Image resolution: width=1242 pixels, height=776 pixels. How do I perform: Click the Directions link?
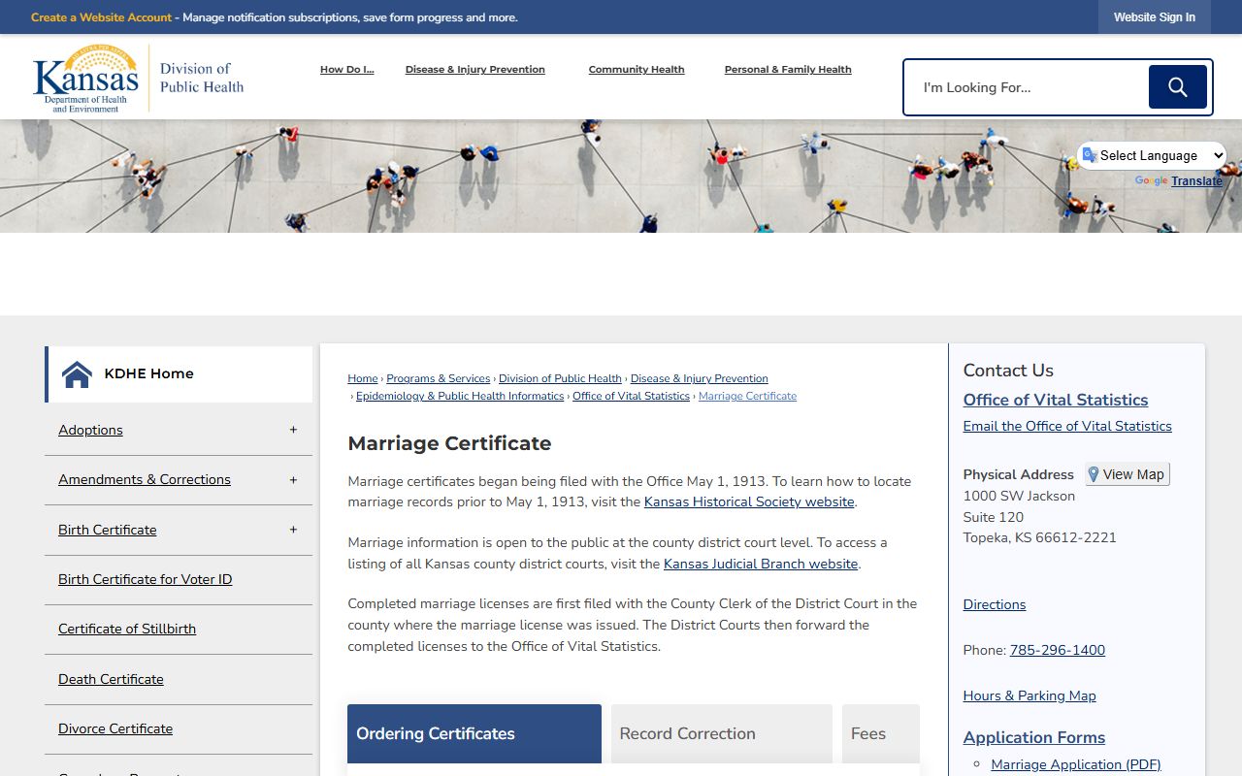[x=995, y=604]
